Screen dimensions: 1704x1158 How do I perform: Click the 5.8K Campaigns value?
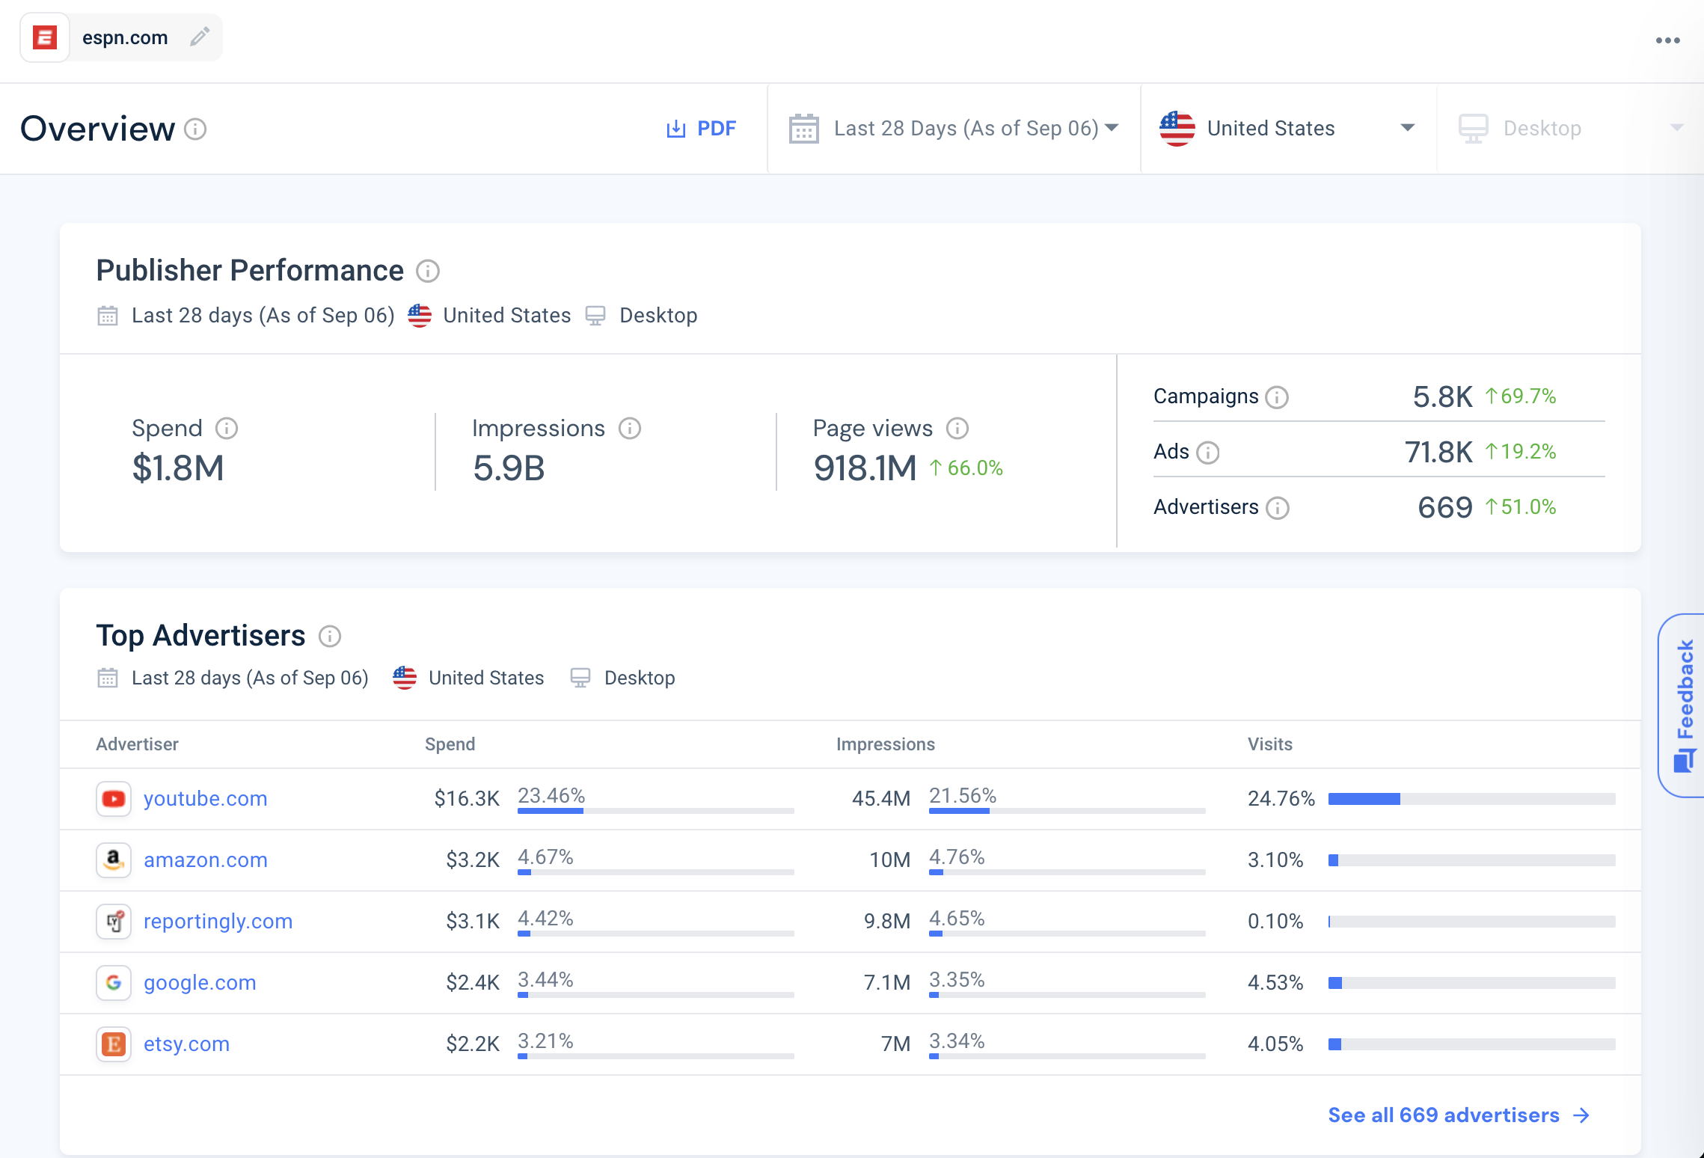[1442, 396]
